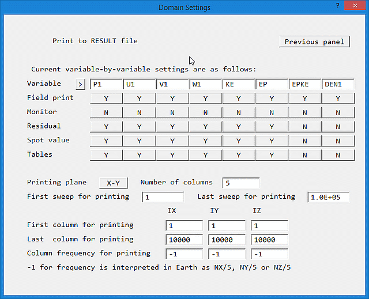Toggle Field print for P1
The width and height of the screenshot is (369, 299).
tap(106, 99)
